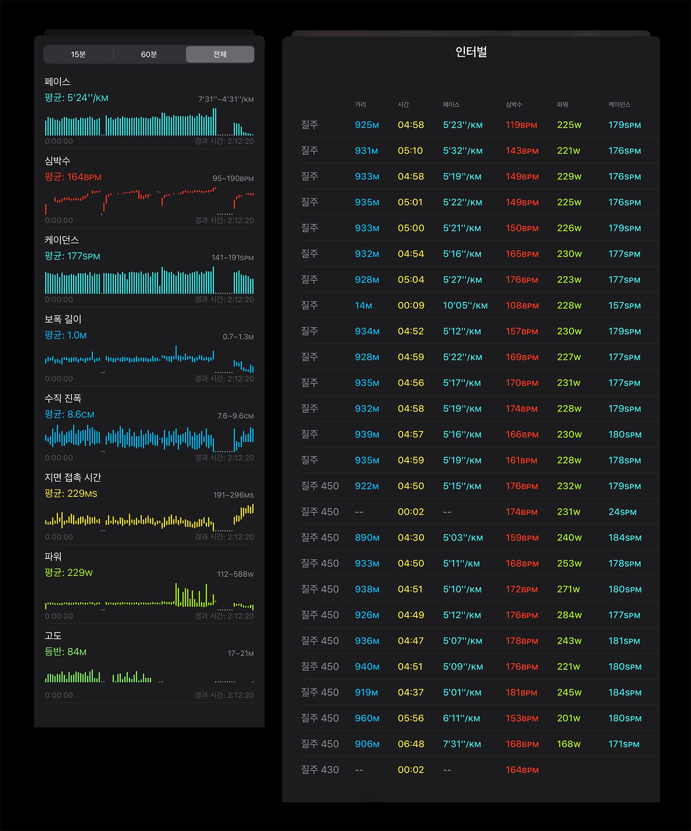
Task: Select the 고도 elevation chart
Action: pyautogui.click(x=149, y=676)
